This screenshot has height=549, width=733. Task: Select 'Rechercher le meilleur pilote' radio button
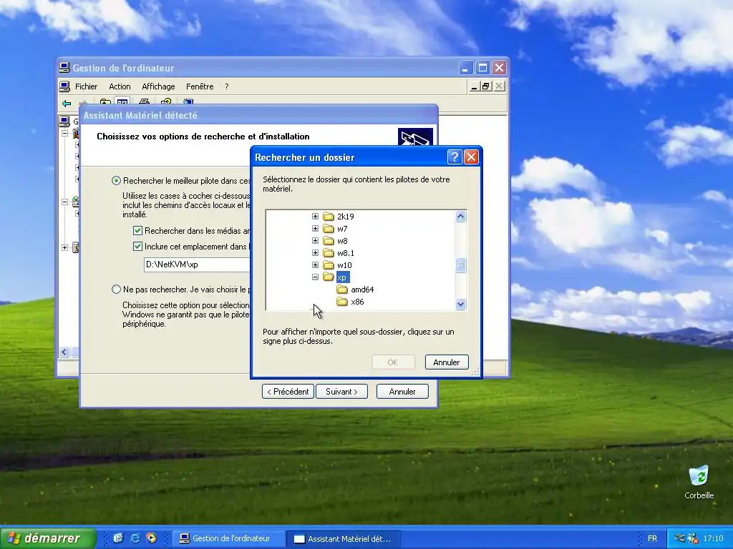117,181
